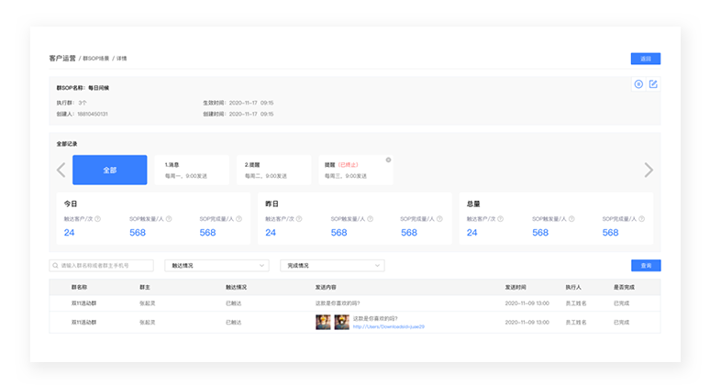Open the 完成情况 filter dropdown
This screenshot has height=385, width=710.
click(x=331, y=266)
